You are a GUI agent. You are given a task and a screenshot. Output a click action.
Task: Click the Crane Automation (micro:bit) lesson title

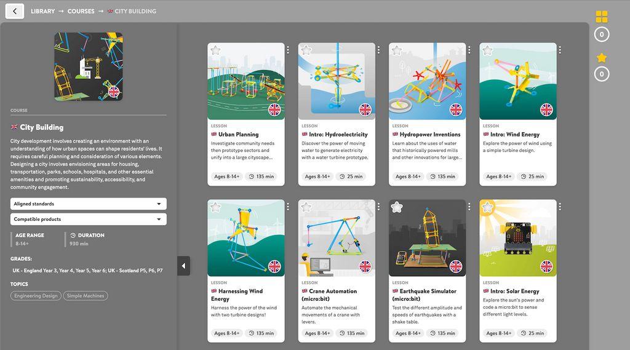(x=330, y=295)
